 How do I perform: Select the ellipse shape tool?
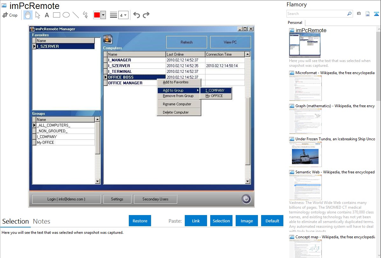[66, 15]
